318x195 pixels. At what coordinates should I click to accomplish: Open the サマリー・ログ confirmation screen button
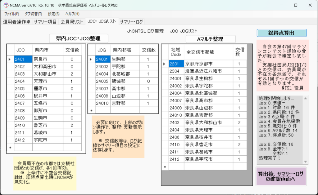[x=281, y=176]
